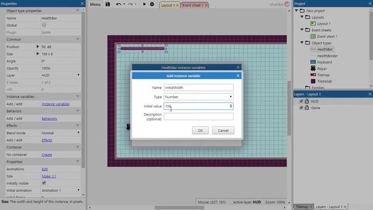Collapse the New project tree node
This screenshot has width=373, height=210.
pyautogui.click(x=297, y=10)
